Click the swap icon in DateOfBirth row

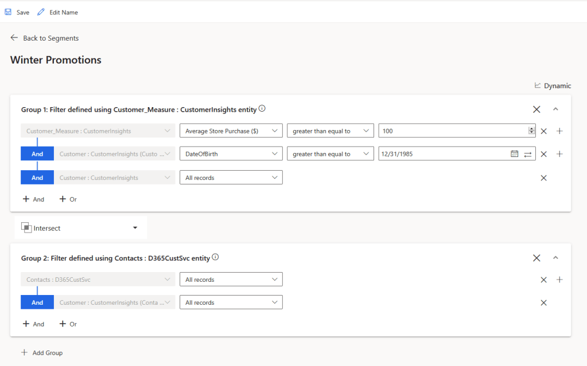(528, 154)
